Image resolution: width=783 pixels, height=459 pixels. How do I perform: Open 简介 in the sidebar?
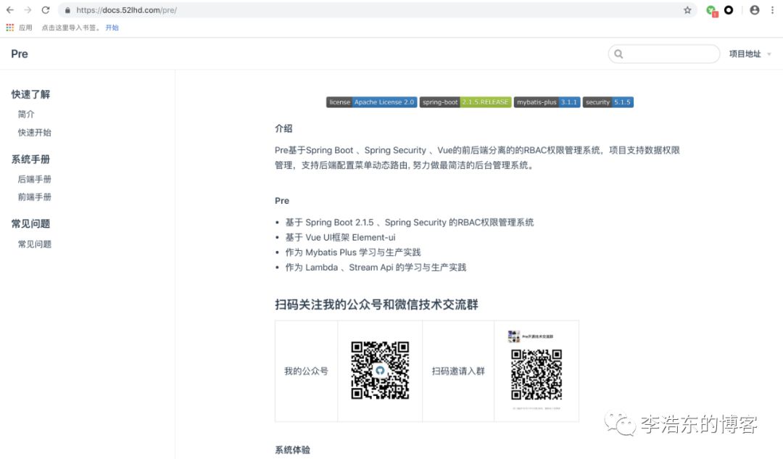click(26, 115)
